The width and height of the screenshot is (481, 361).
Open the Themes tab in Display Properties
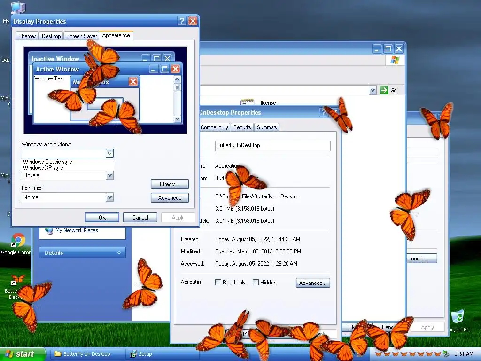point(27,36)
